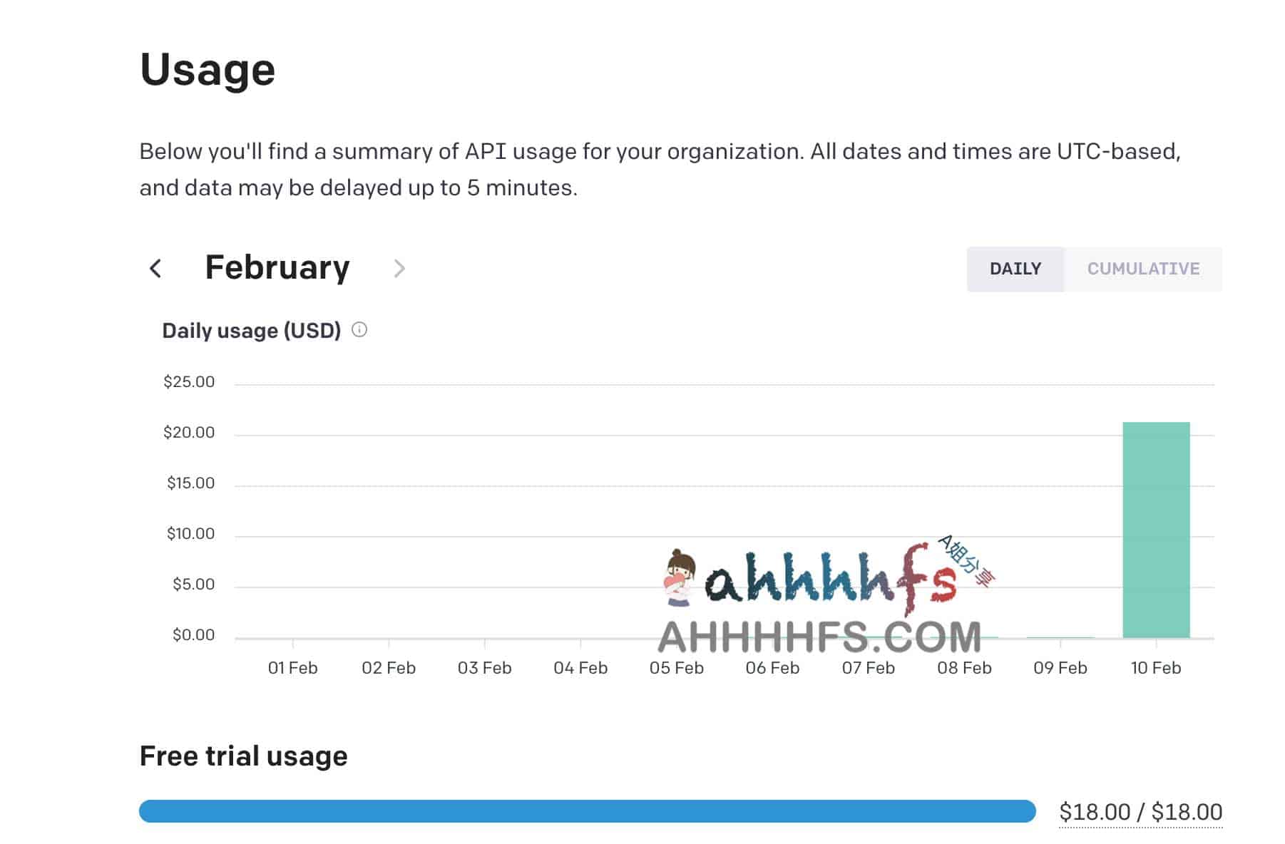The height and width of the screenshot is (844, 1285).
Task: Click the Free trial usage heading
Action: pos(243,756)
